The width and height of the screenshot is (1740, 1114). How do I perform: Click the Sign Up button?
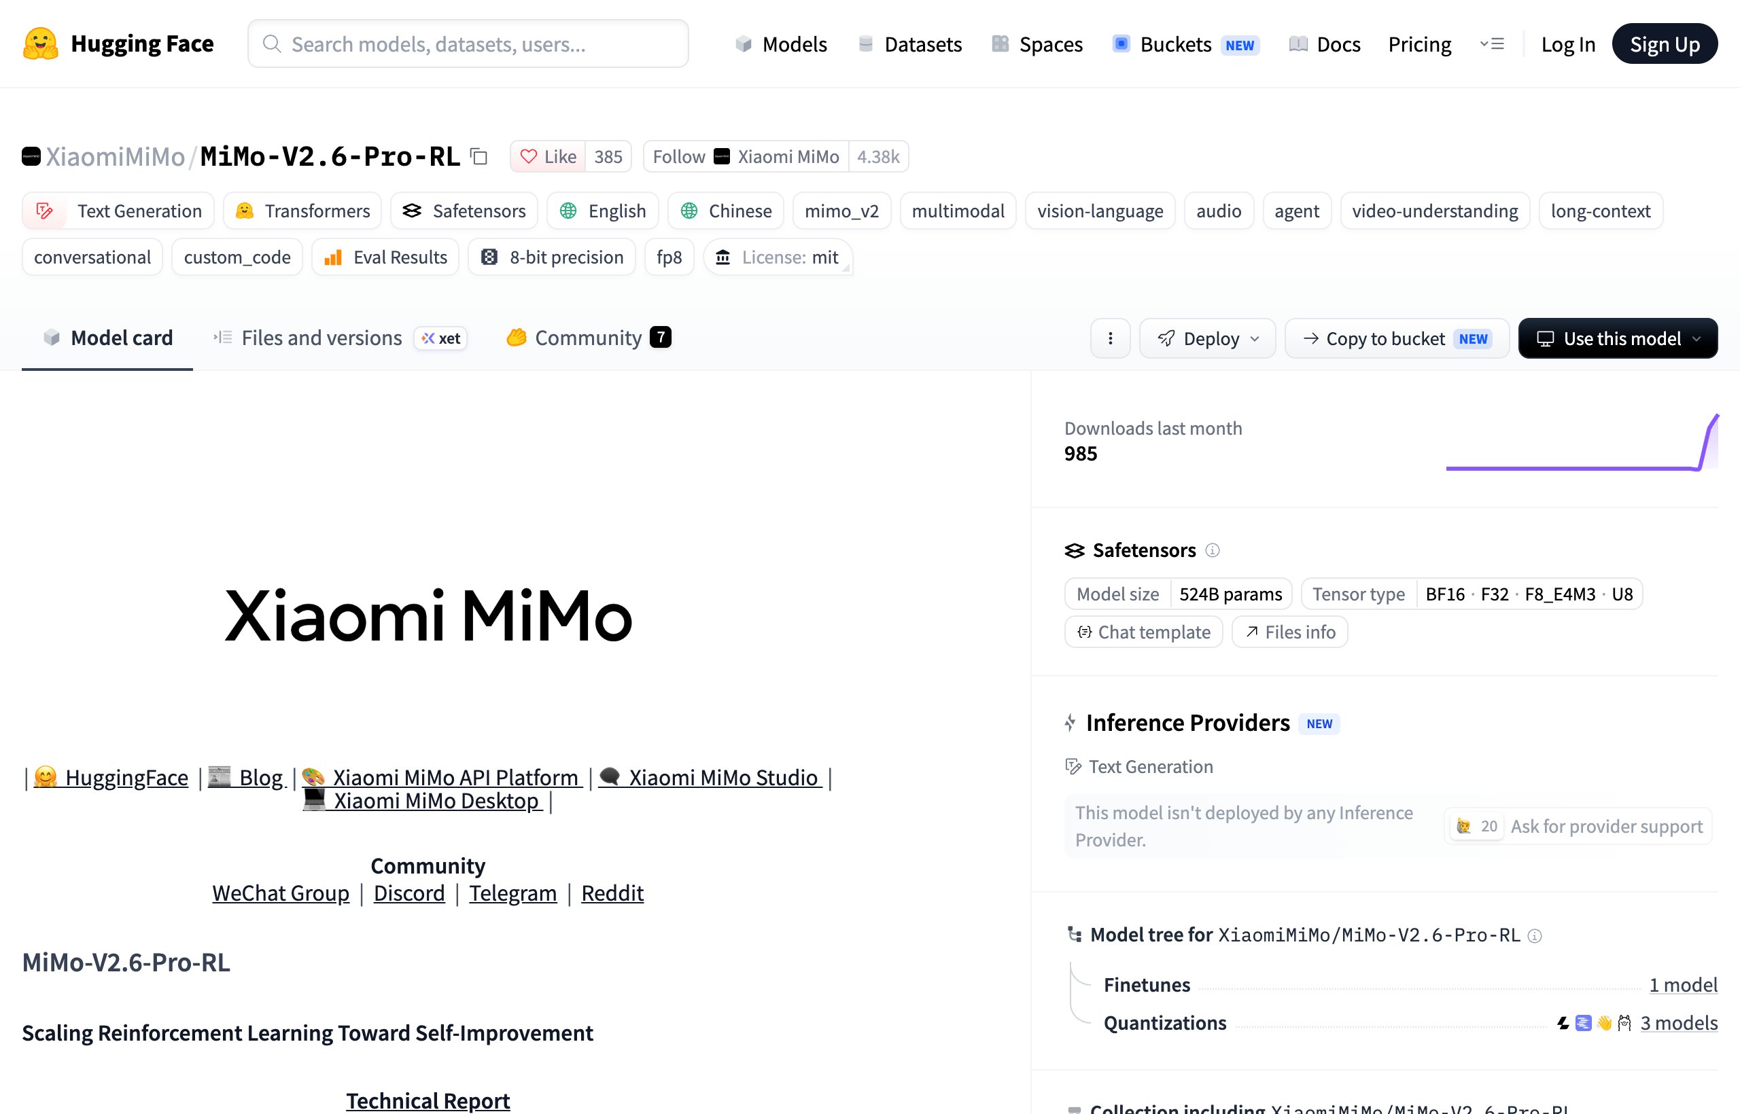[1665, 44]
